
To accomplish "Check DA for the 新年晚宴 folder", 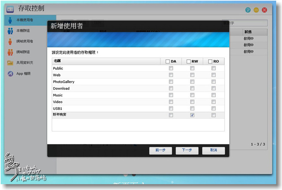I will pos(171,115).
